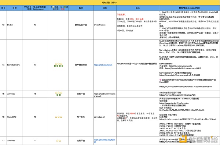Click the yellow 现有项目 title bar
Image resolution: width=220 pixels, height=145 pixels.
pos(110,3)
